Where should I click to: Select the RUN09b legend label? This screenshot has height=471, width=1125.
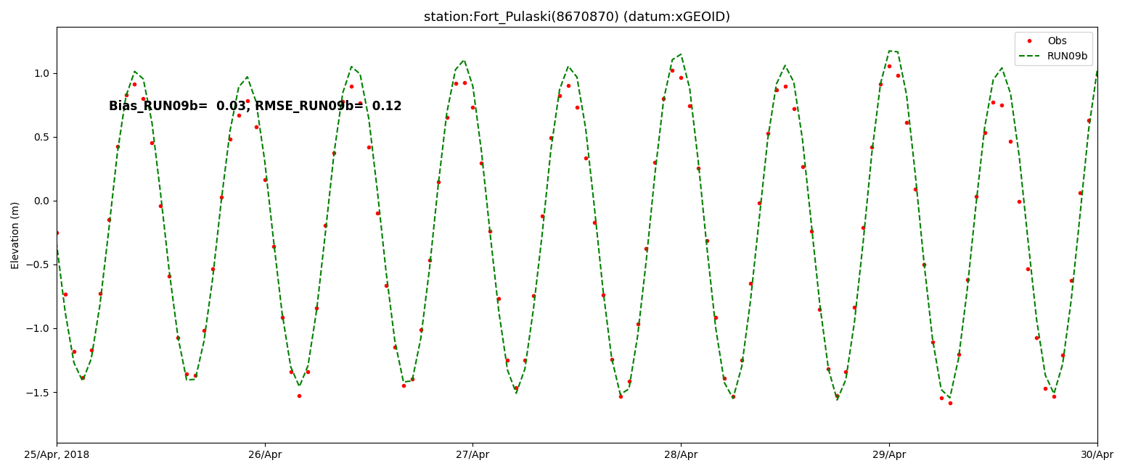tap(1067, 56)
